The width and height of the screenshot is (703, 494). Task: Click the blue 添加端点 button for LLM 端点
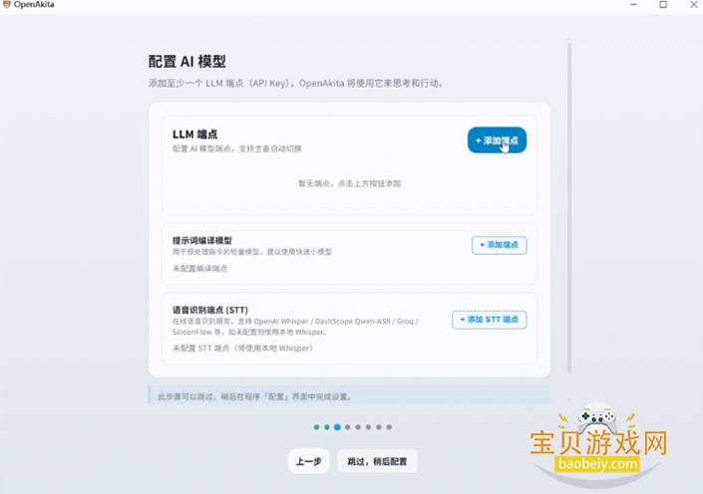[x=497, y=140]
